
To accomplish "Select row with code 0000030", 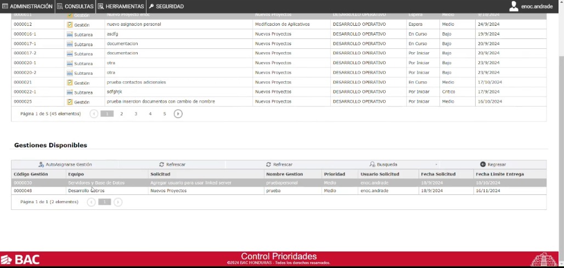I will tap(279, 183).
